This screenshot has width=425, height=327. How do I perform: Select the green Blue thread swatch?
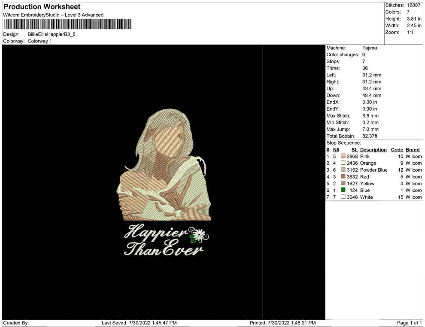point(343,190)
